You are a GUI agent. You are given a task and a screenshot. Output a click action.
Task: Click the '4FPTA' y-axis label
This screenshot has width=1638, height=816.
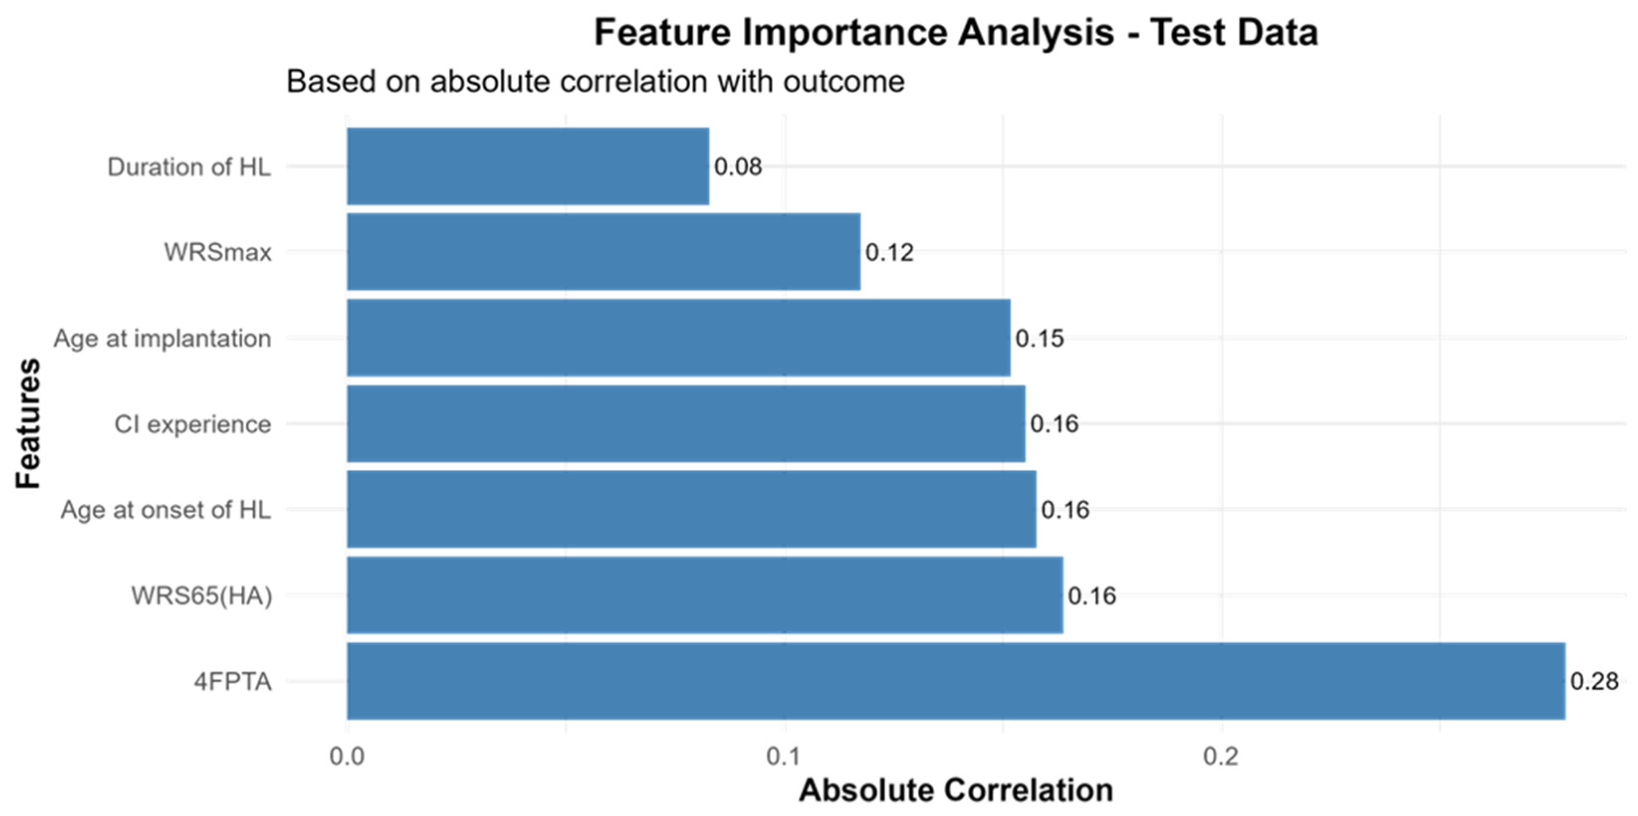point(233,682)
